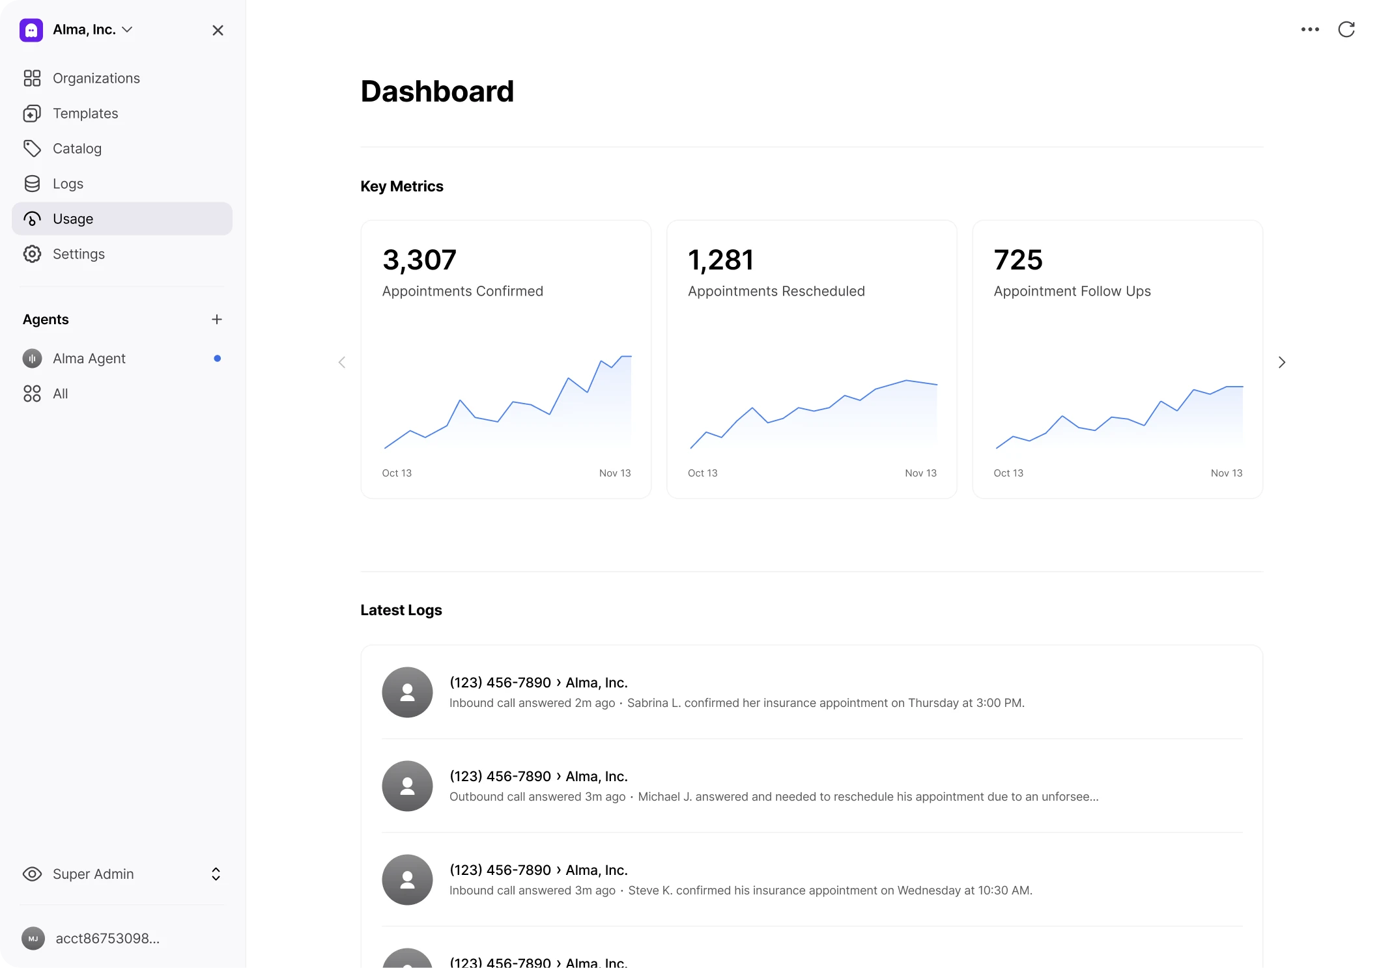Click the Agents section header
Viewport: 1379px width, 968px height.
(x=46, y=320)
